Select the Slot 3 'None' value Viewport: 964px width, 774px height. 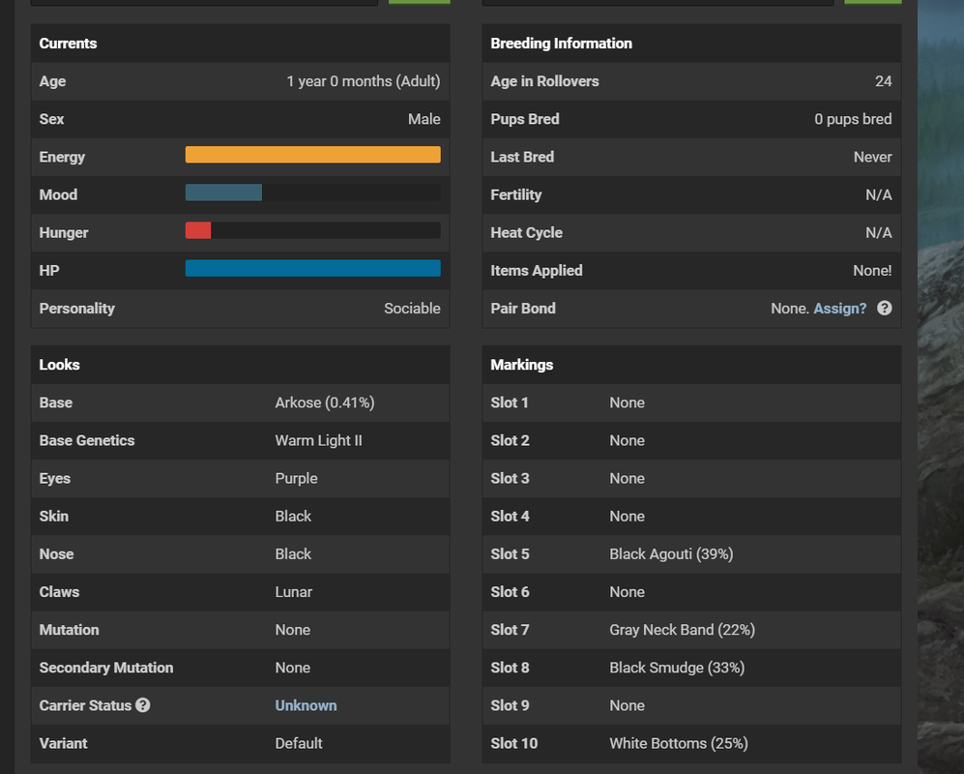628,479
